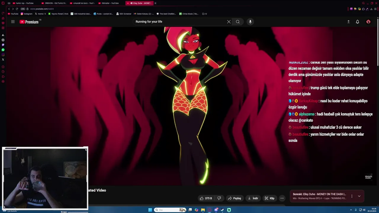Viewport: 379px width, 213px height.
Task: Search in tabs magnifier icon
Action: (363, 3)
